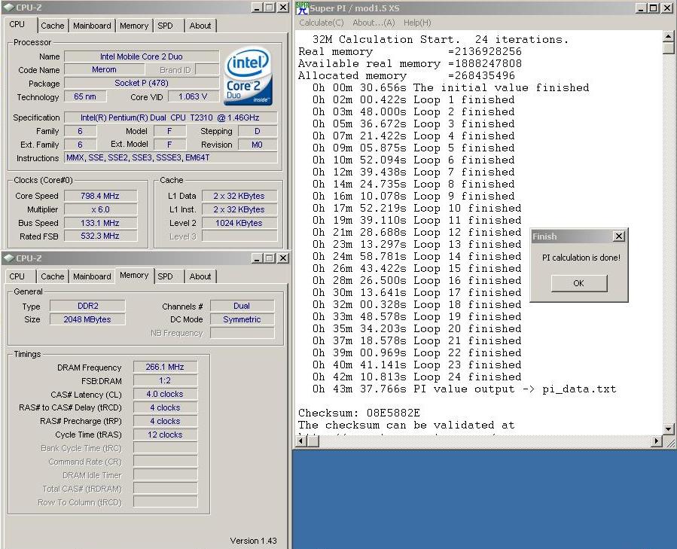Open About tab in bottom CPU-Z window

point(200,276)
